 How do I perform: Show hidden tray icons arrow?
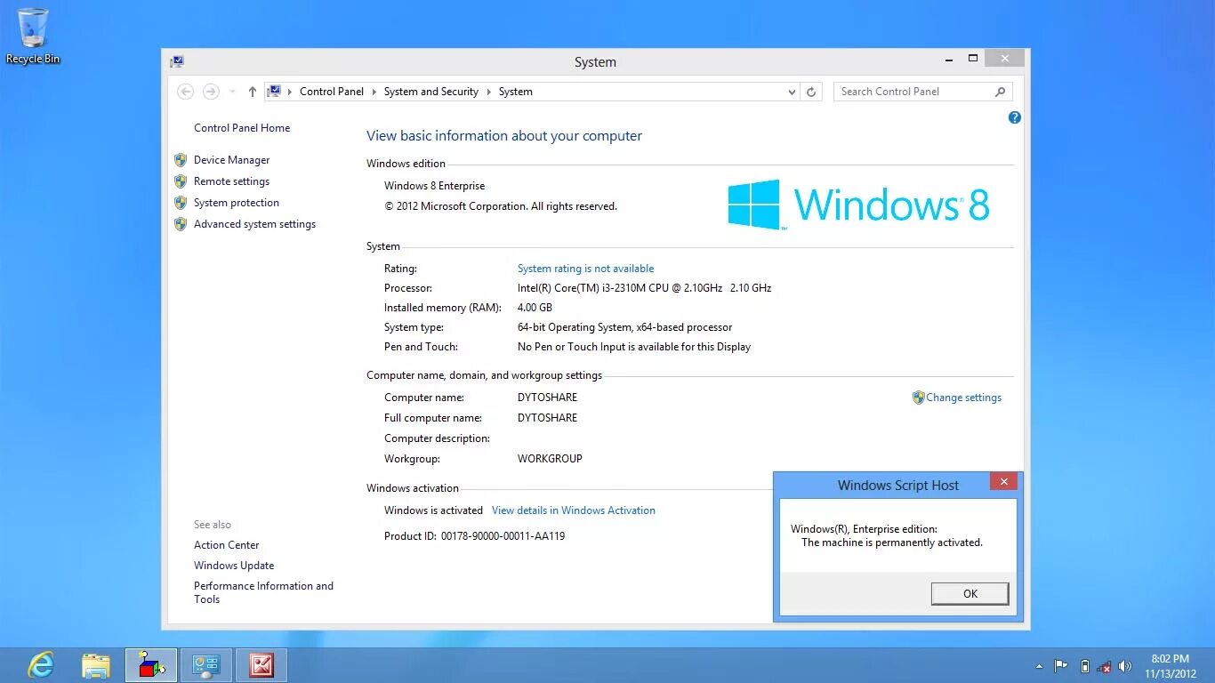[1039, 666]
